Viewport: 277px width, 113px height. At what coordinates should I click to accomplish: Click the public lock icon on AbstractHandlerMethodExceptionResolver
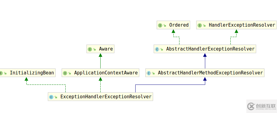153,73
